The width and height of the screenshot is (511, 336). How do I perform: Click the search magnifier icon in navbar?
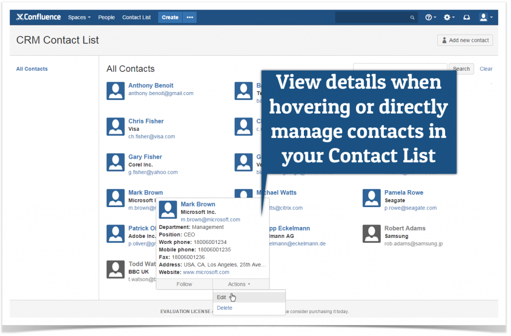coord(412,17)
